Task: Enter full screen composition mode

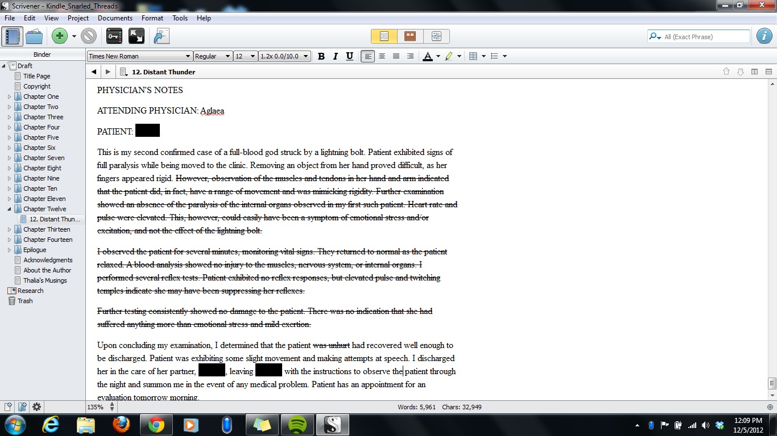Action: [137, 36]
